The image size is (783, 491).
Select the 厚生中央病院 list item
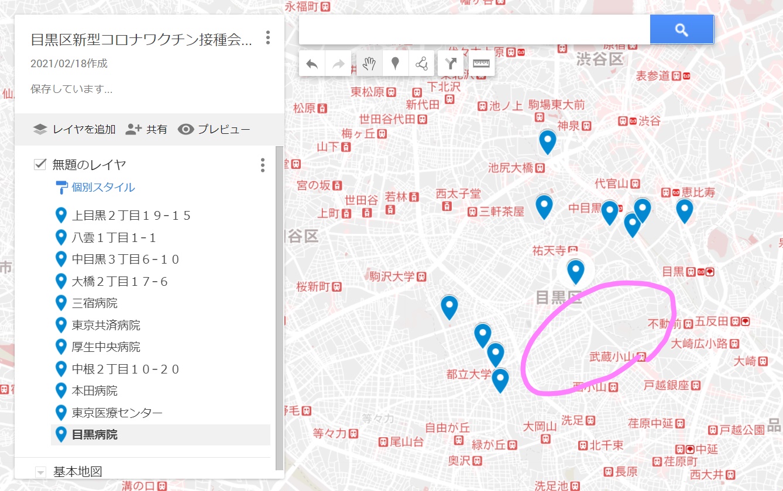[160, 347]
